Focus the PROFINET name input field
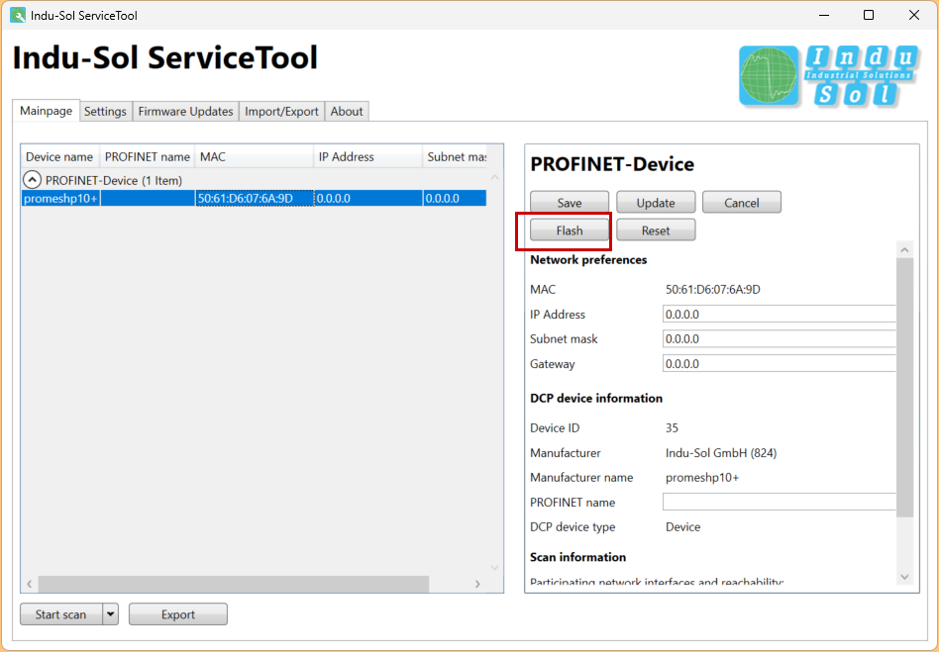 click(x=780, y=502)
